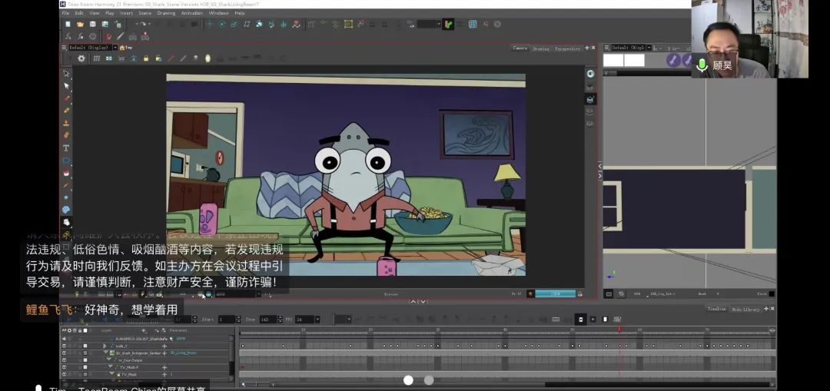The width and height of the screenshot is (830, 391).
Task: Expand the 3D_shark layer group in timeline
Action: coord(105,353)
